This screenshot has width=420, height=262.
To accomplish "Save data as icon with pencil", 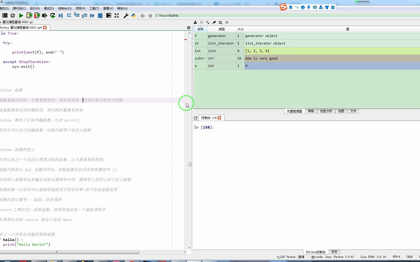I will click(x=208, y=22).
